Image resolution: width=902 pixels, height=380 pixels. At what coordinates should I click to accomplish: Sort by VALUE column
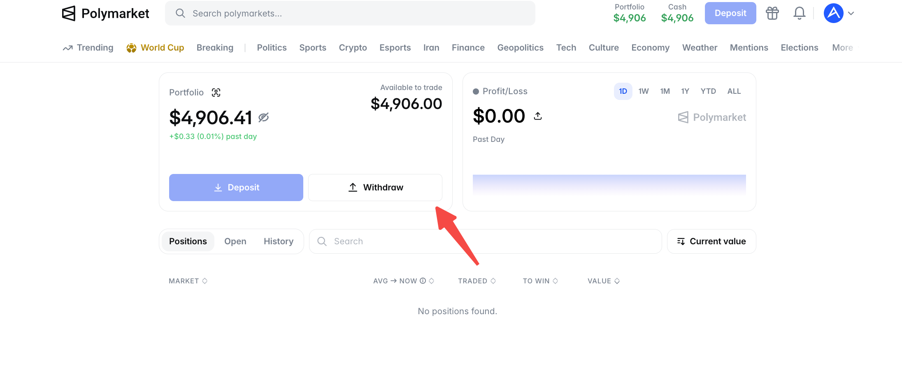[604, 281]
